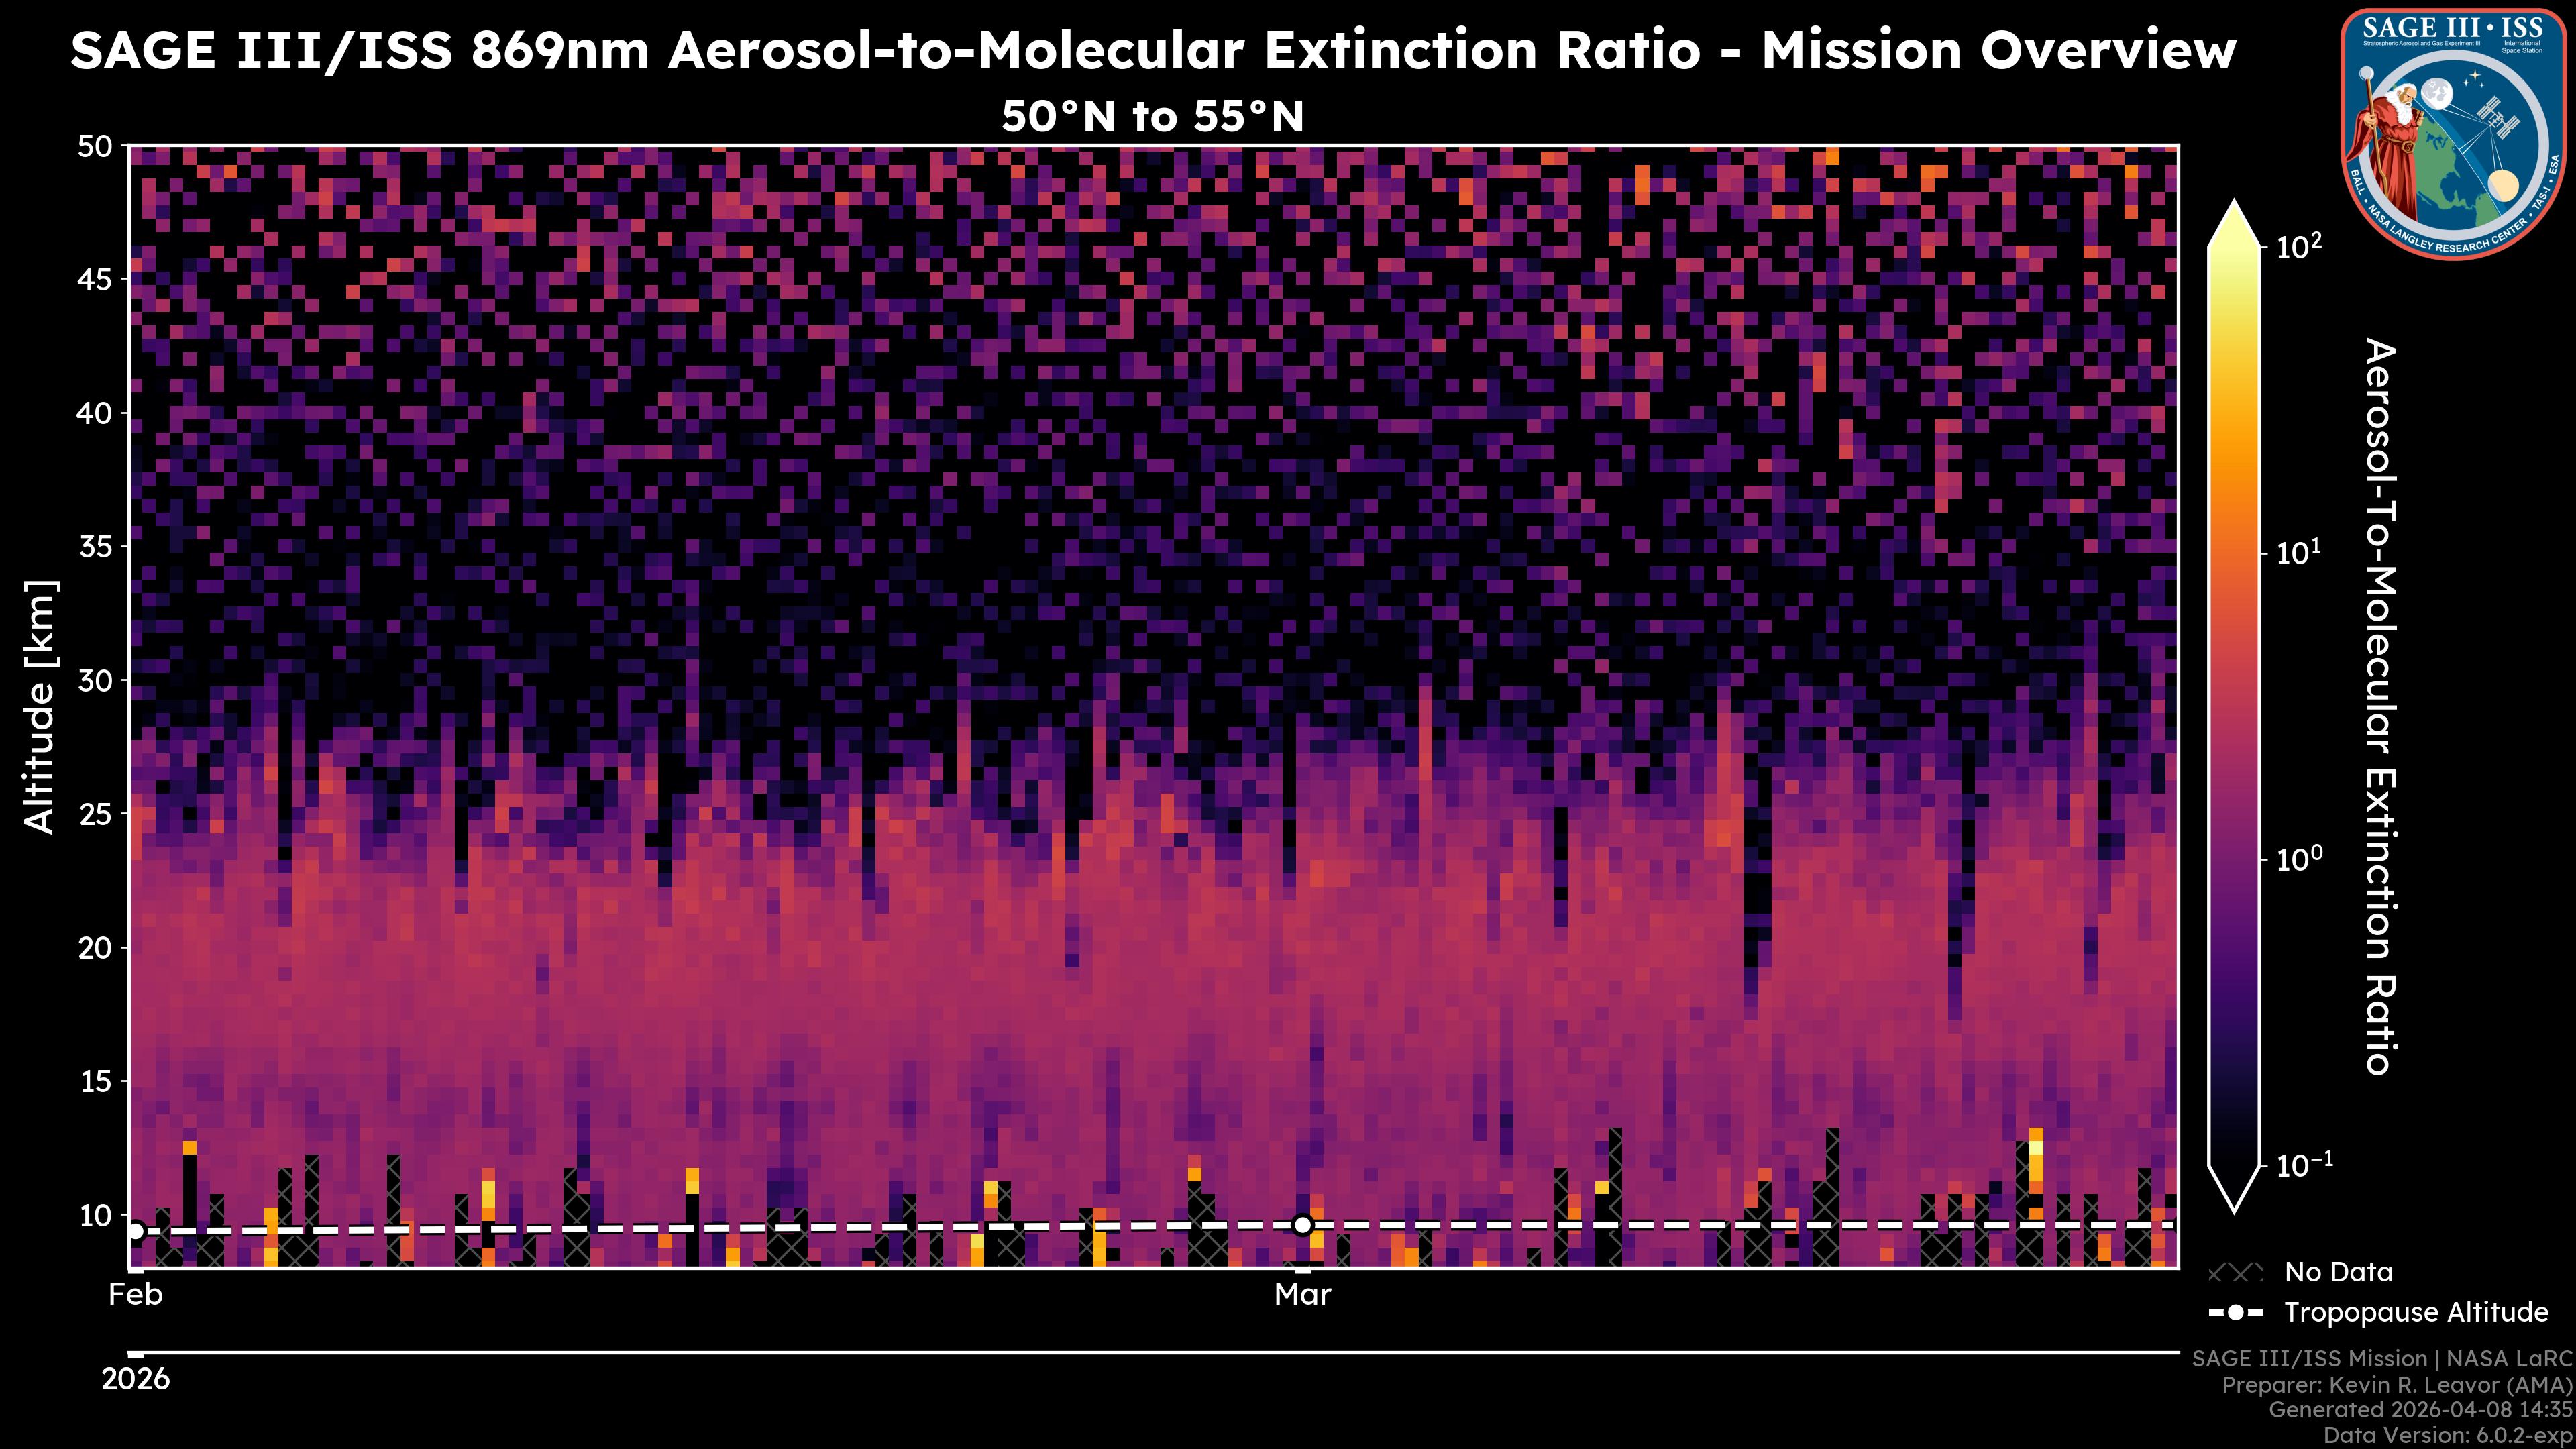Click the 10⁻¹ colorbar tick label
Screen dimensions: 2576x1449
2304,1165
